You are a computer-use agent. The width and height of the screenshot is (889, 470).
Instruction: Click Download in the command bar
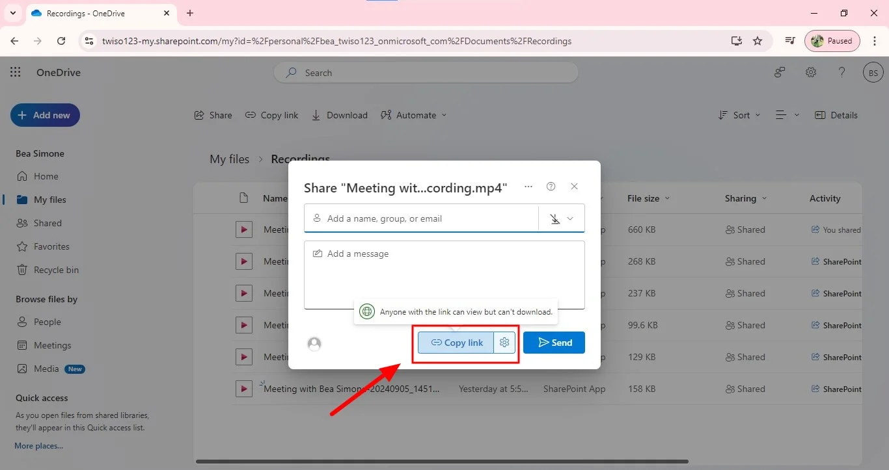coord(340,115)
